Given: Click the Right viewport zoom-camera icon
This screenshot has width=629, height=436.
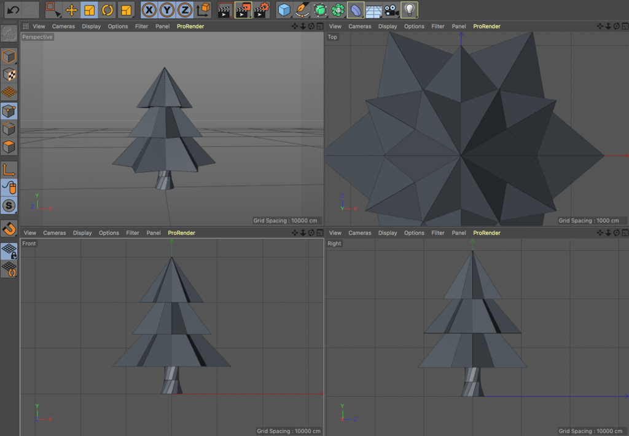Looking at the screenshot, I should click(x=608, y=233).
